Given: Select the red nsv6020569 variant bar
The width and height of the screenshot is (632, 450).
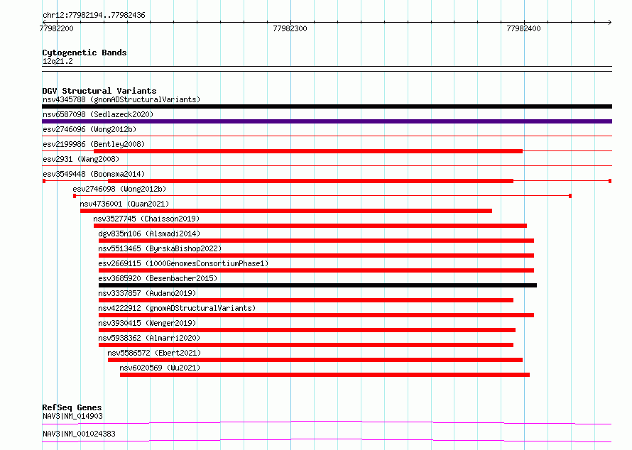Looking at the screenshot, I should click(325, 375).
